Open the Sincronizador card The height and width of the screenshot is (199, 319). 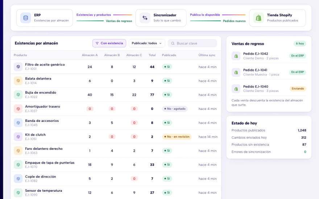click(x=161, y=18)
